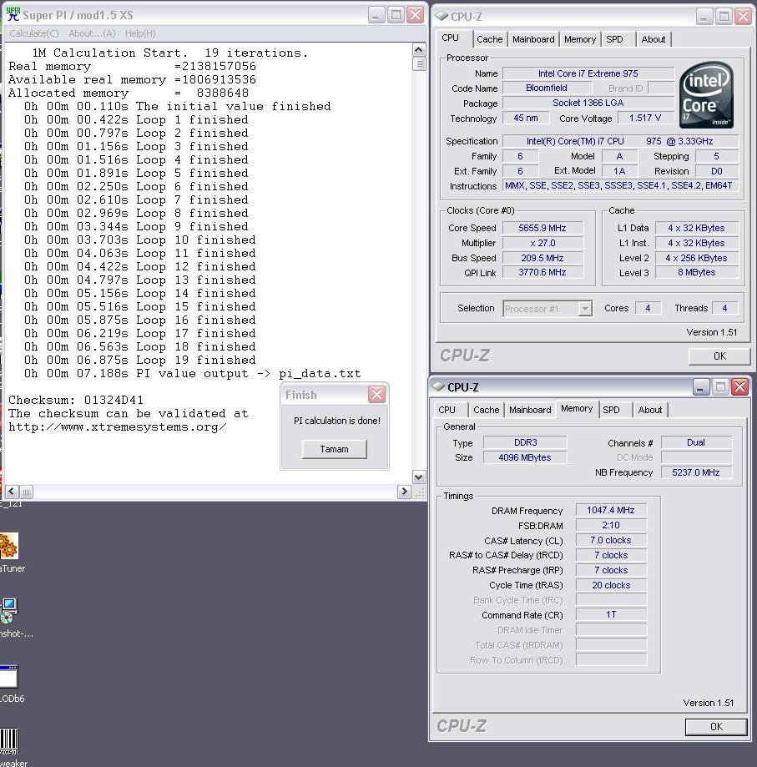The width and height of the screenshot is (757, 767).
Task: Click the QPI Link value 3770.6 MHz
Action: click(543, 272)
